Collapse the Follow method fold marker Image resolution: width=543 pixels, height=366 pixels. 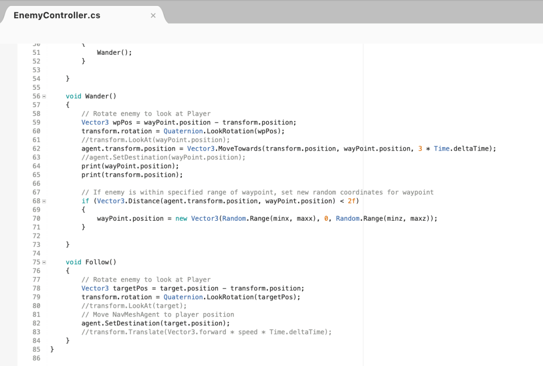43,262
